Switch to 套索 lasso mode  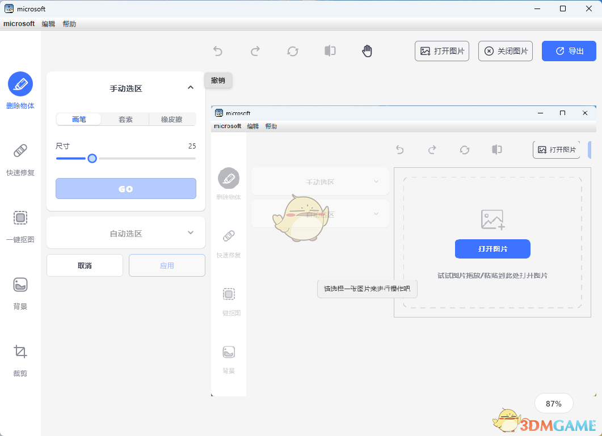[125, 119]
